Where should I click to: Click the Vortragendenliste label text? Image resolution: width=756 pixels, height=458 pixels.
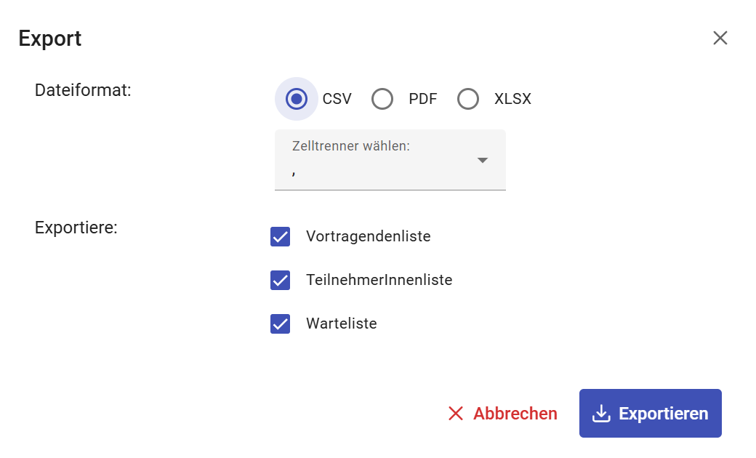368,237
